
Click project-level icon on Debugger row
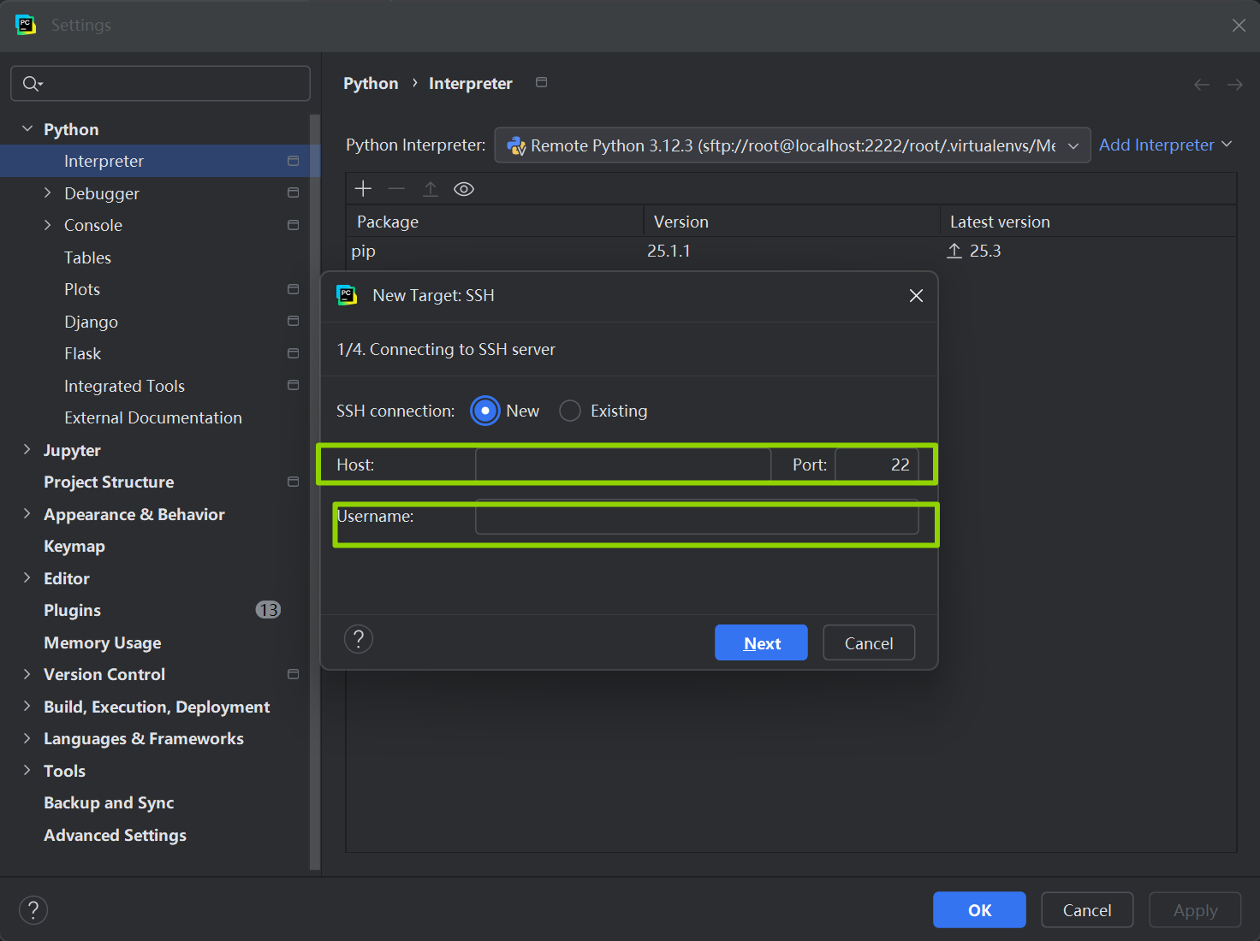tap(293, 193)
